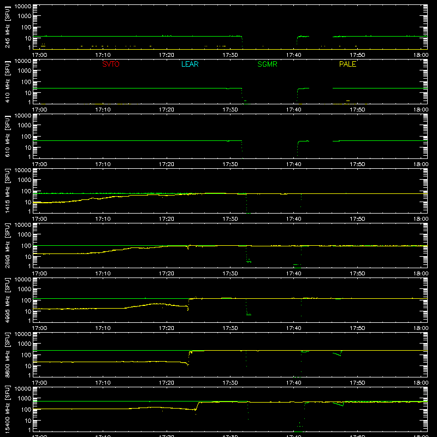Click 17:50 tick under the 4995 MHz plot
Image resolution: width=437 pixels, height=437 pixels.
pyautogui.click(x=357, y=328)
